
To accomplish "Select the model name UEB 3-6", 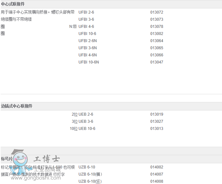I will point(86,121).
